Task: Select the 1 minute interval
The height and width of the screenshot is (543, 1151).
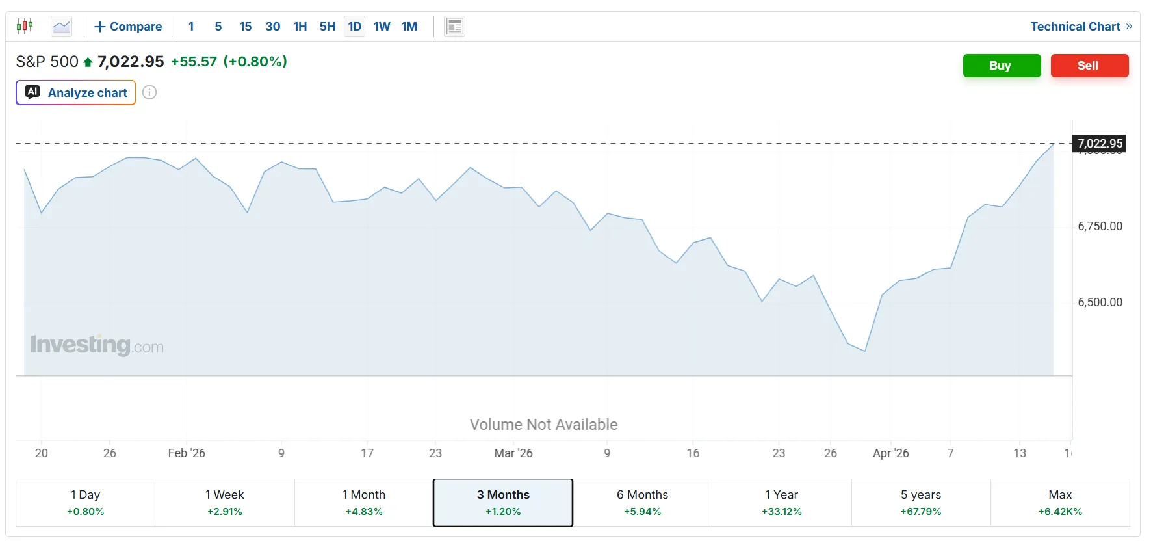Action: (x=191, y=27)
